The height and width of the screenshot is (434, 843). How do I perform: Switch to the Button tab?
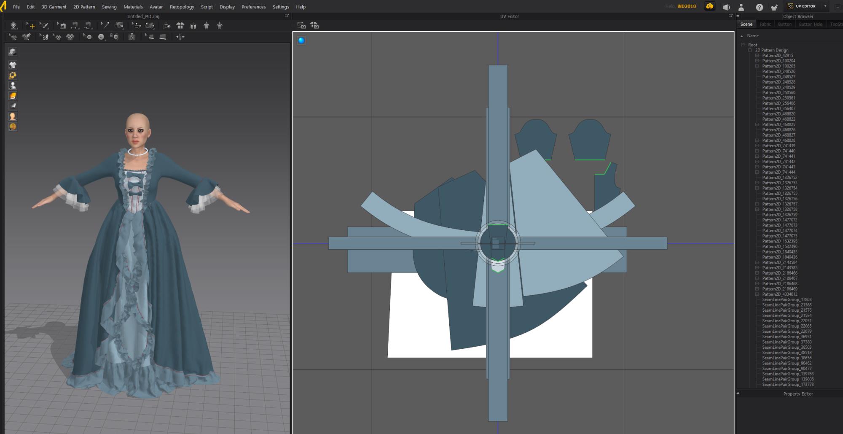pyautogui.click(x=785, y=24)
